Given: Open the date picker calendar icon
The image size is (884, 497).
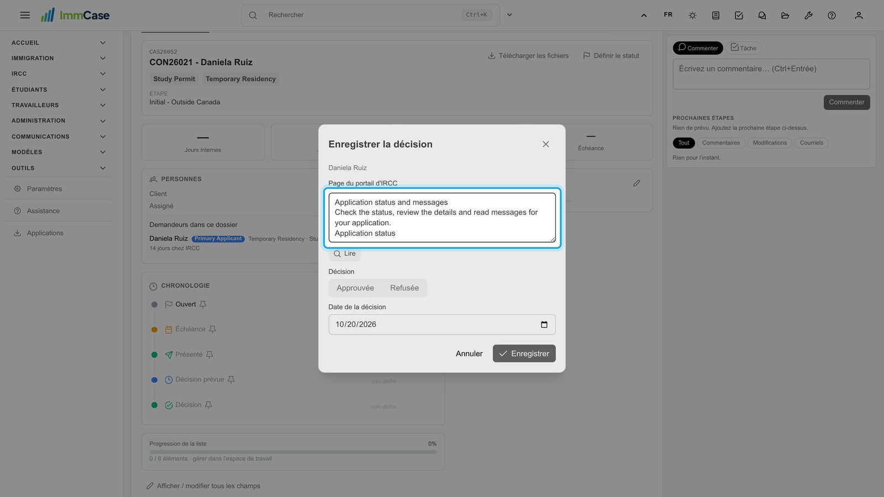Looking at the screenshot, I should coord(544,325).
